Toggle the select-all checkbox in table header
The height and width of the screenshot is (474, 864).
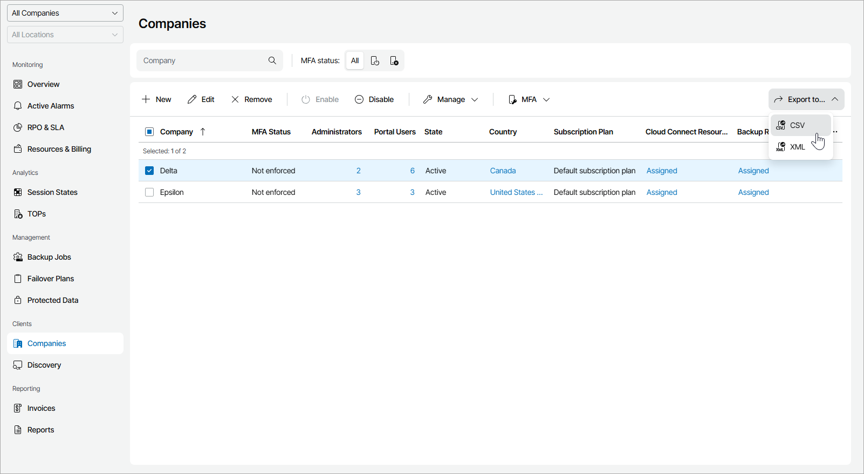149,132
